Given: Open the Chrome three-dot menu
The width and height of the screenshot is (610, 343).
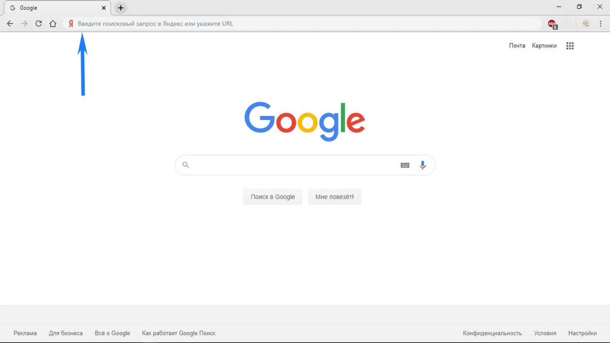Looking at the screenshot, I should coord(600,24).
